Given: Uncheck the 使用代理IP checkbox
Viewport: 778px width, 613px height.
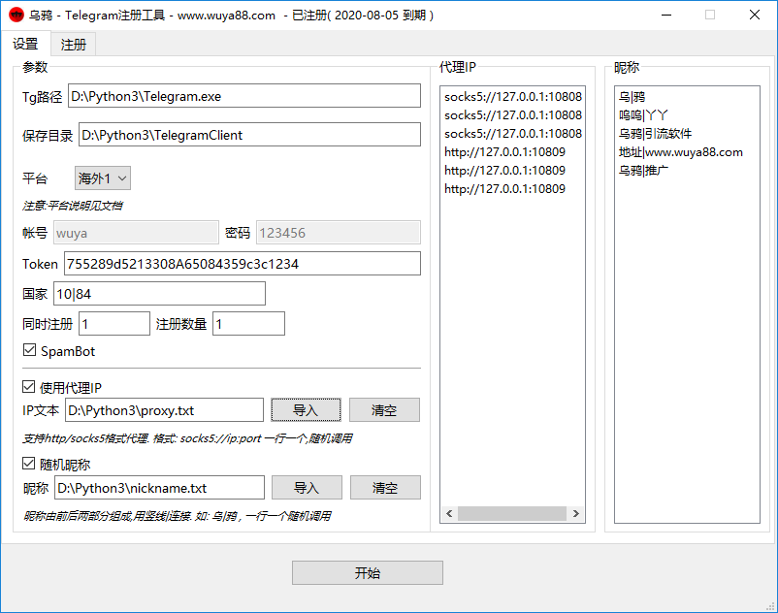Looking at the screenshot, I should coord(29,387).
